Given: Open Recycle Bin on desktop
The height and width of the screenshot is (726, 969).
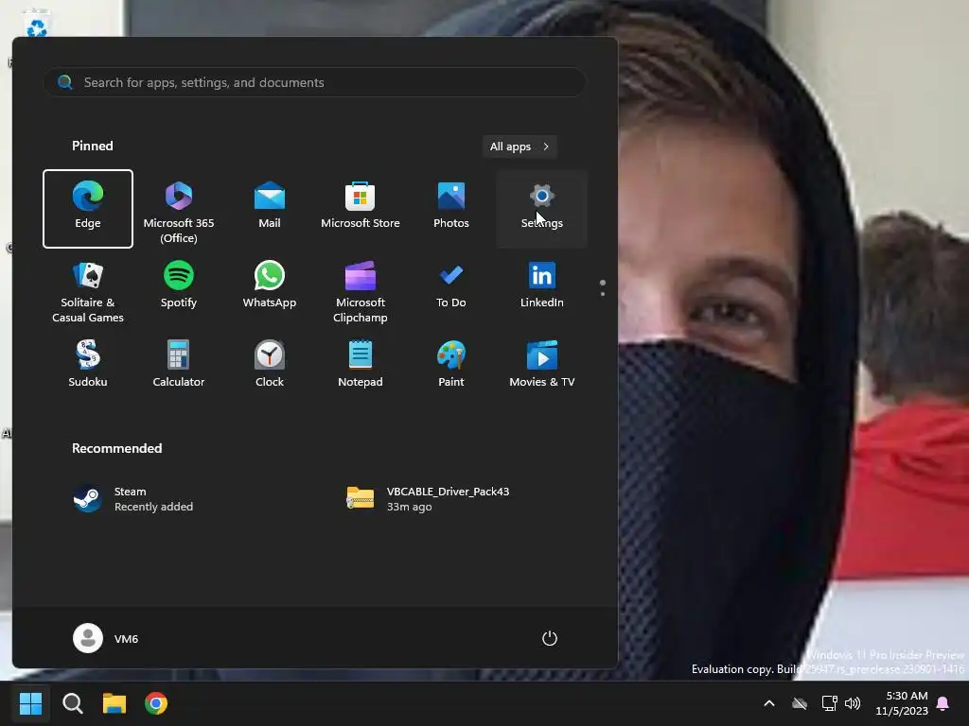Looking at the screenshot, I should pos(37,24).
